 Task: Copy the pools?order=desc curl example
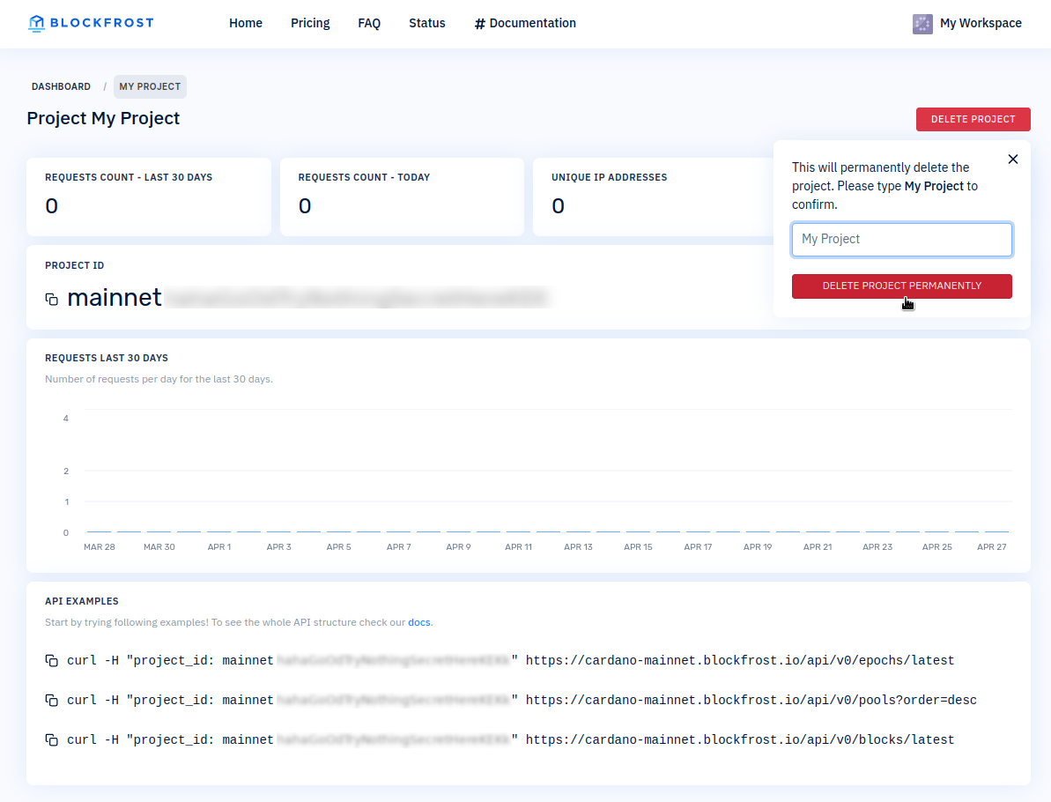coord(51,699)
